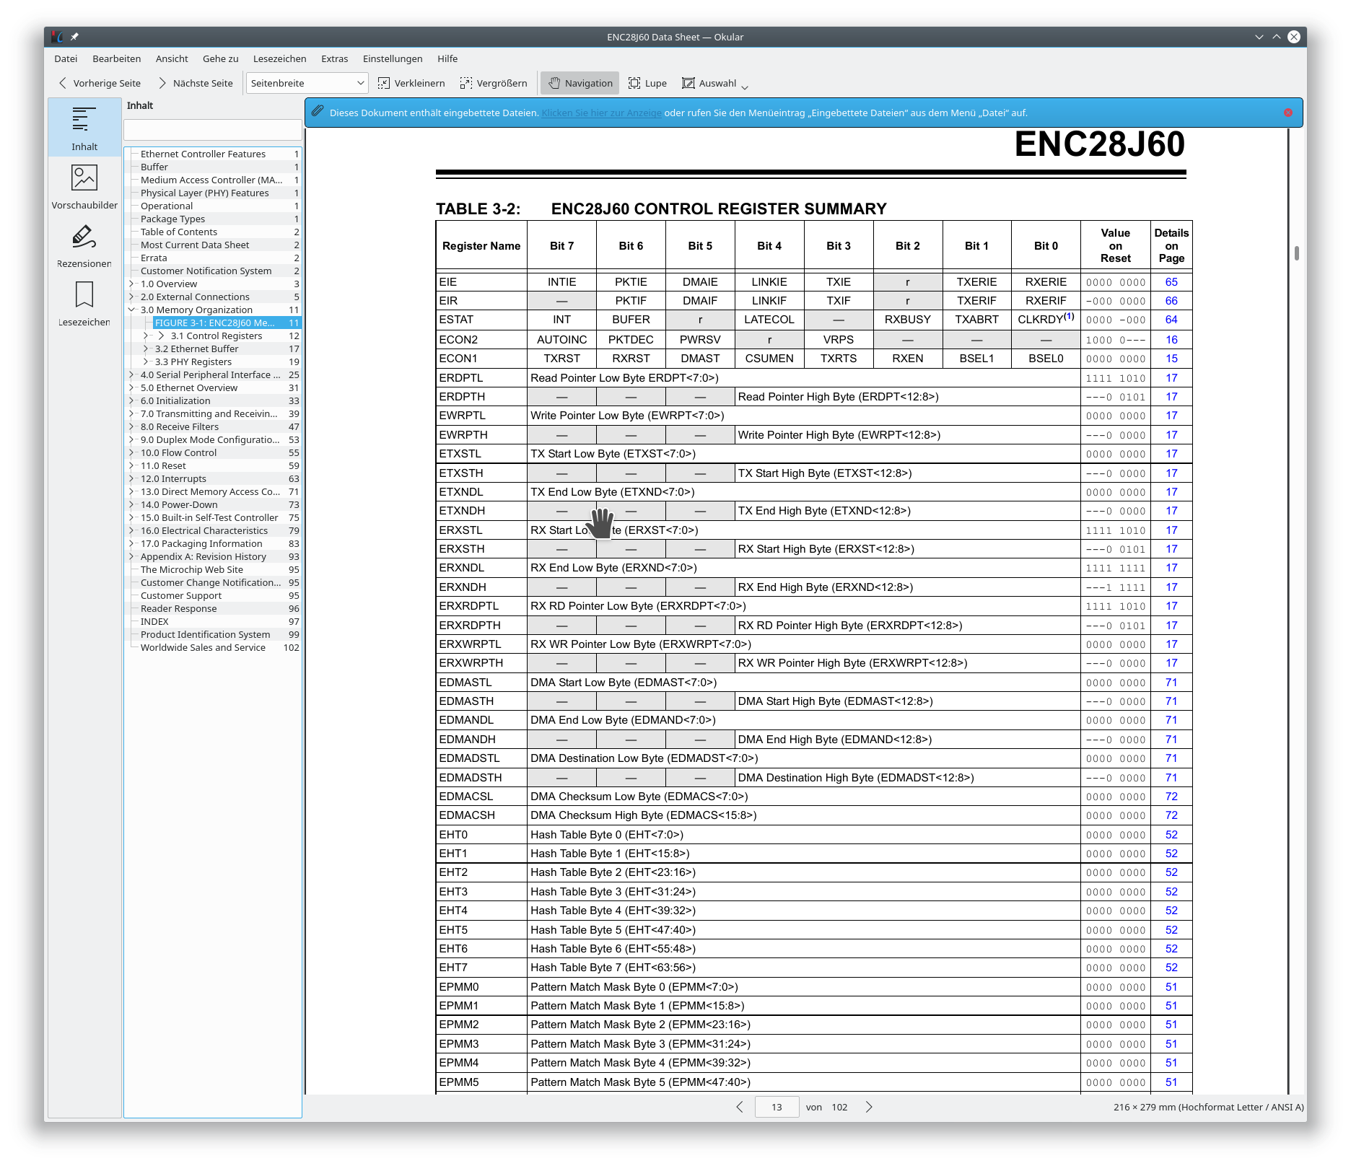Click the contents search filter field

point(213,130)
